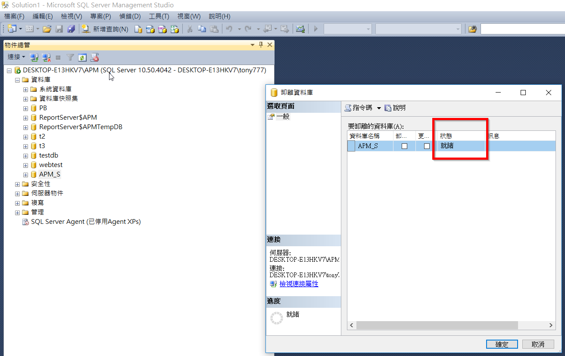This screenshot has height=356, width=565.
Task: Click the Undo arrow icon
Action: [229, 29]
